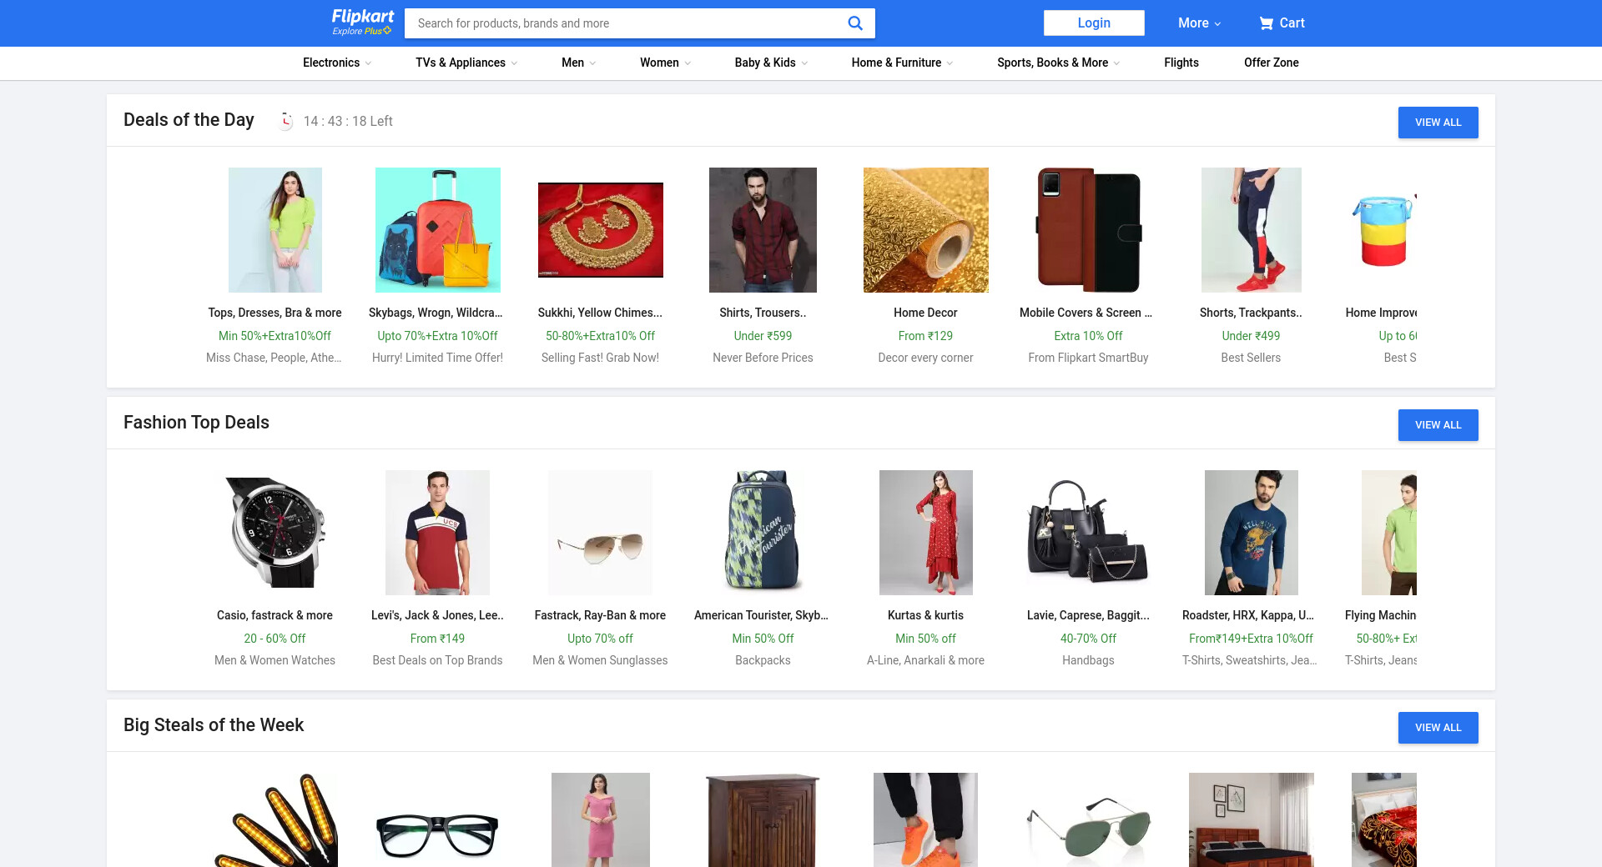Open the Flights menu item
Viewport: 1602px width, 867px height.
point(1181,63)
